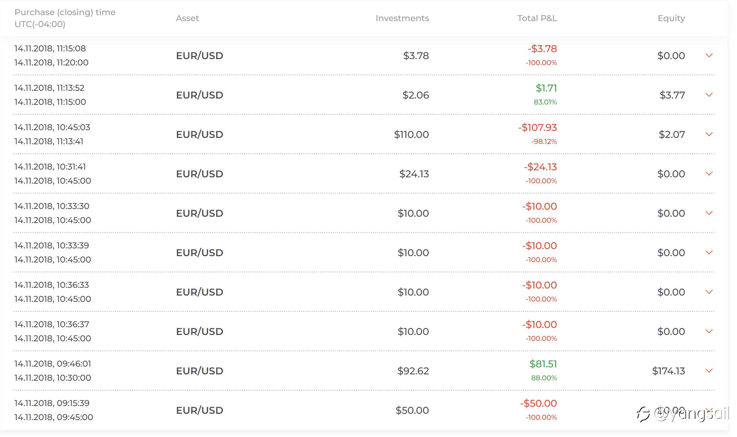Click the Purchase (closing) time column header

(65, 18)
